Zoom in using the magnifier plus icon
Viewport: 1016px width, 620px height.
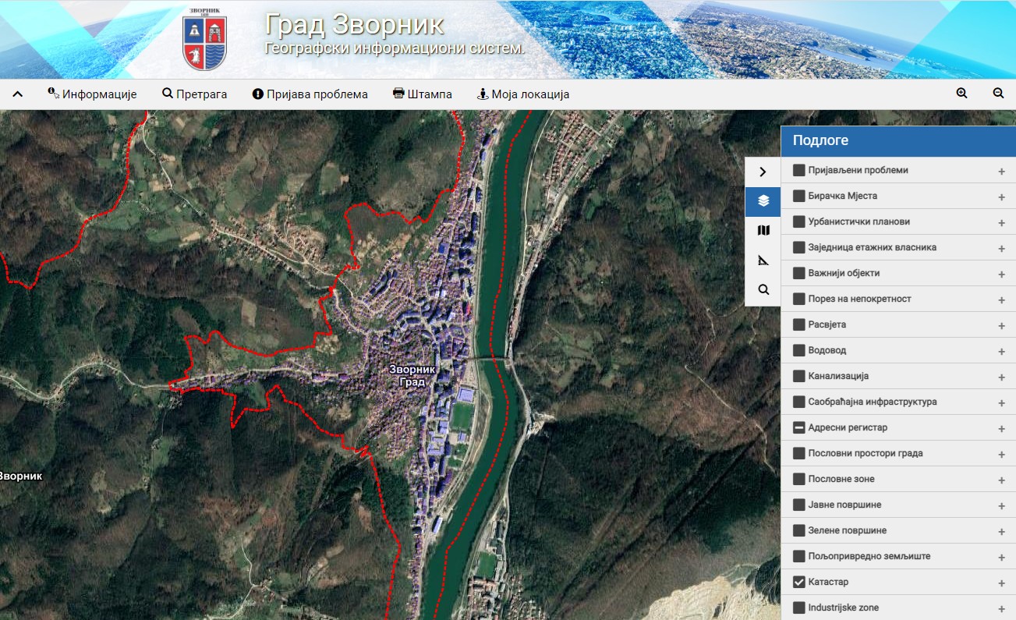[x=961, y=94]
